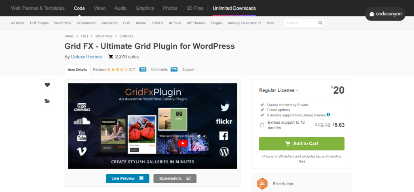Viewport: 414px width, 192px height.
Task: Click the SoundCloud icon in preview image
Action: 82,121
